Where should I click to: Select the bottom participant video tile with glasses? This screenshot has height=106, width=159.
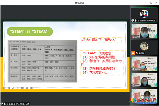tap(144, 96)
